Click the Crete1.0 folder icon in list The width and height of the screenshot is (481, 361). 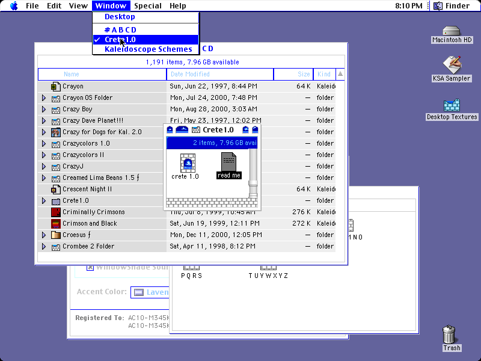pyautogui.click(x=55, y=201)
